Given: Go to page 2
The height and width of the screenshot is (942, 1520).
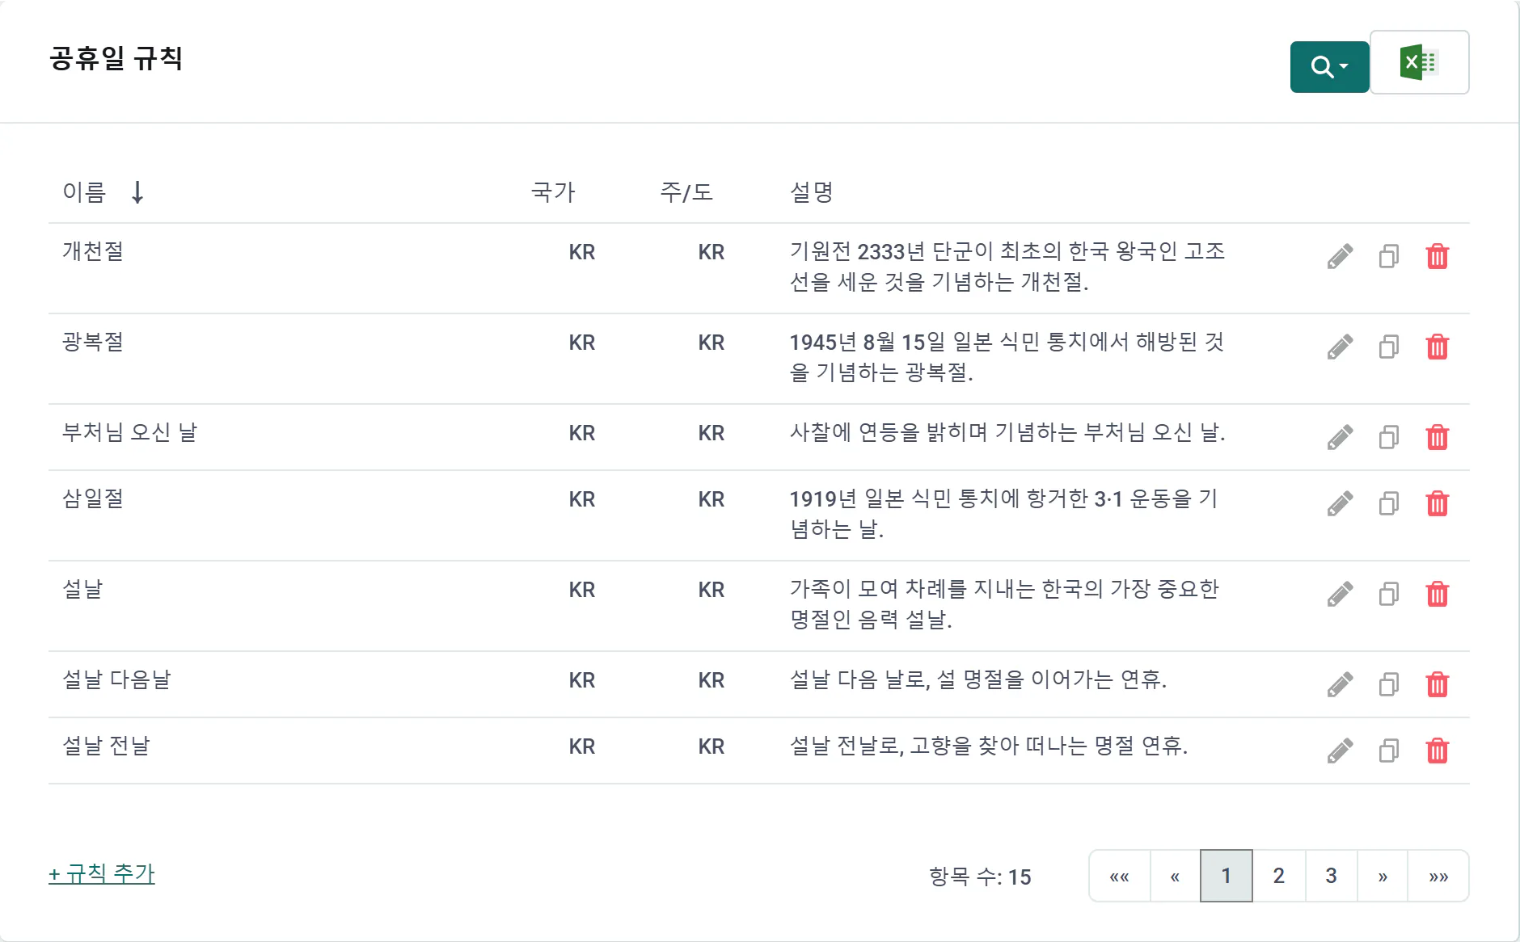Looking at the screenshot, I should pyautogui.click(x=1279, y=876).
